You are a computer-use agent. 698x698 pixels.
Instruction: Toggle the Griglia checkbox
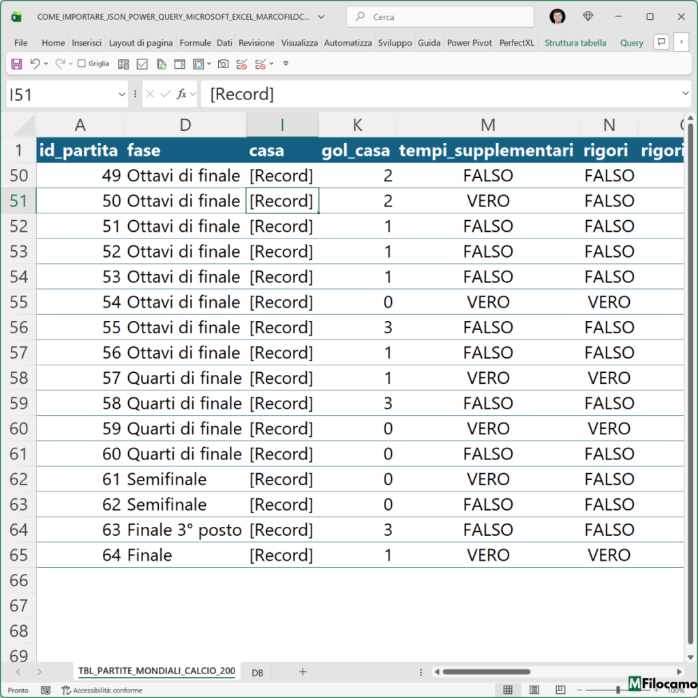coord(82,63)
